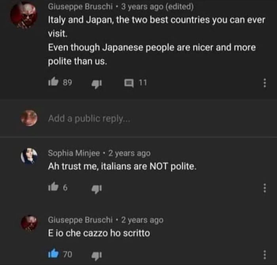
Task: Open more options for Giuseppe's last reply
Action: [x=264, y=254]
